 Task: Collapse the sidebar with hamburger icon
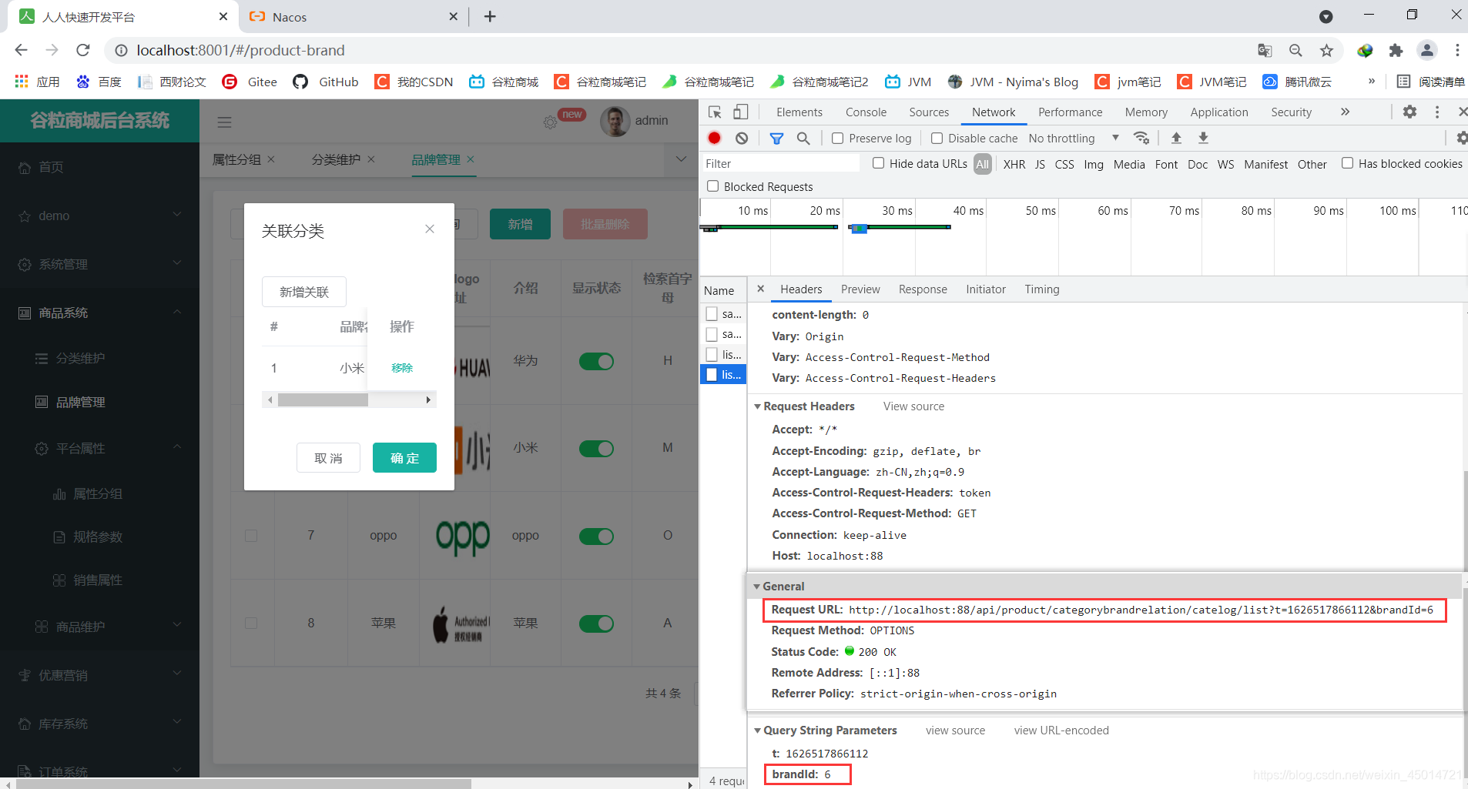[x=224, y=122]
